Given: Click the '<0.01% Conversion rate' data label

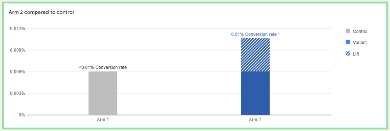Looking at the screenshot, I should (x=103, y=68).
